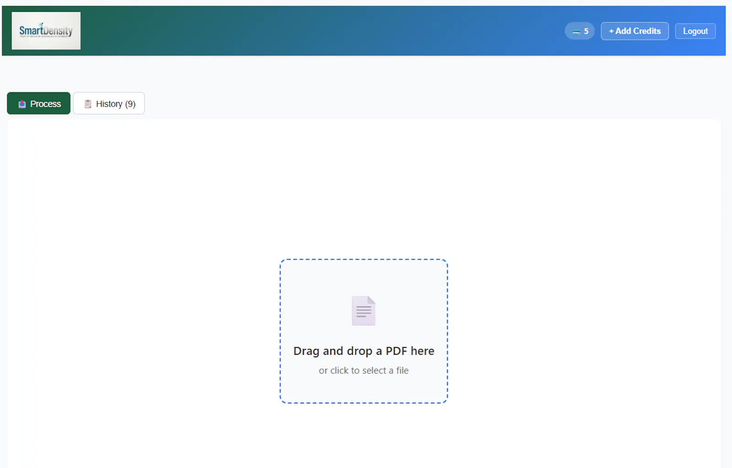The width and height of the screenshot is (732, 468).
Task: Click the PDF document icon in the drop zone
Action: coord(364,310)
